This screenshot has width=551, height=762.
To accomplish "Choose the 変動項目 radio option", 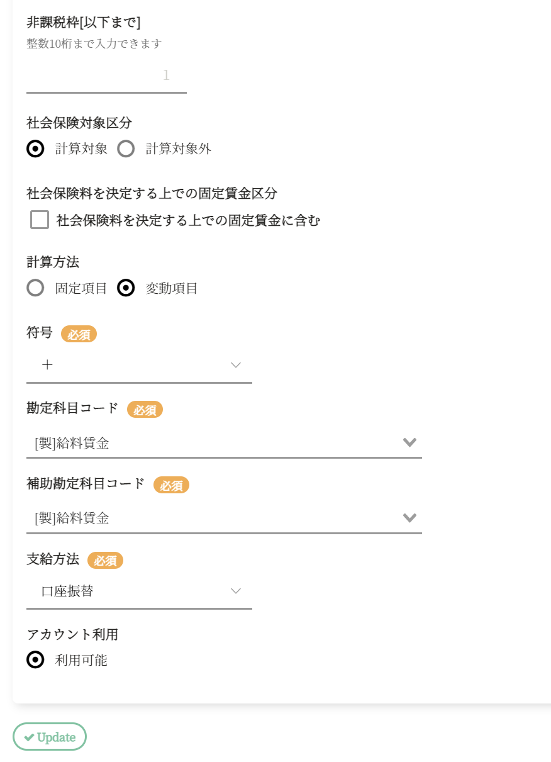I will click(x=126, y=288).
